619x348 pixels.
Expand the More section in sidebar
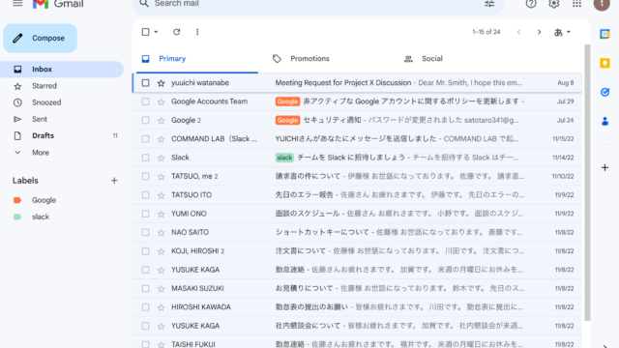point(41,153)
